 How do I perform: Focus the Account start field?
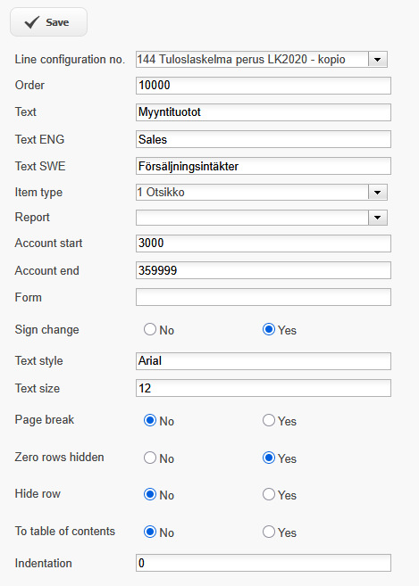click(x=264, y=243)
